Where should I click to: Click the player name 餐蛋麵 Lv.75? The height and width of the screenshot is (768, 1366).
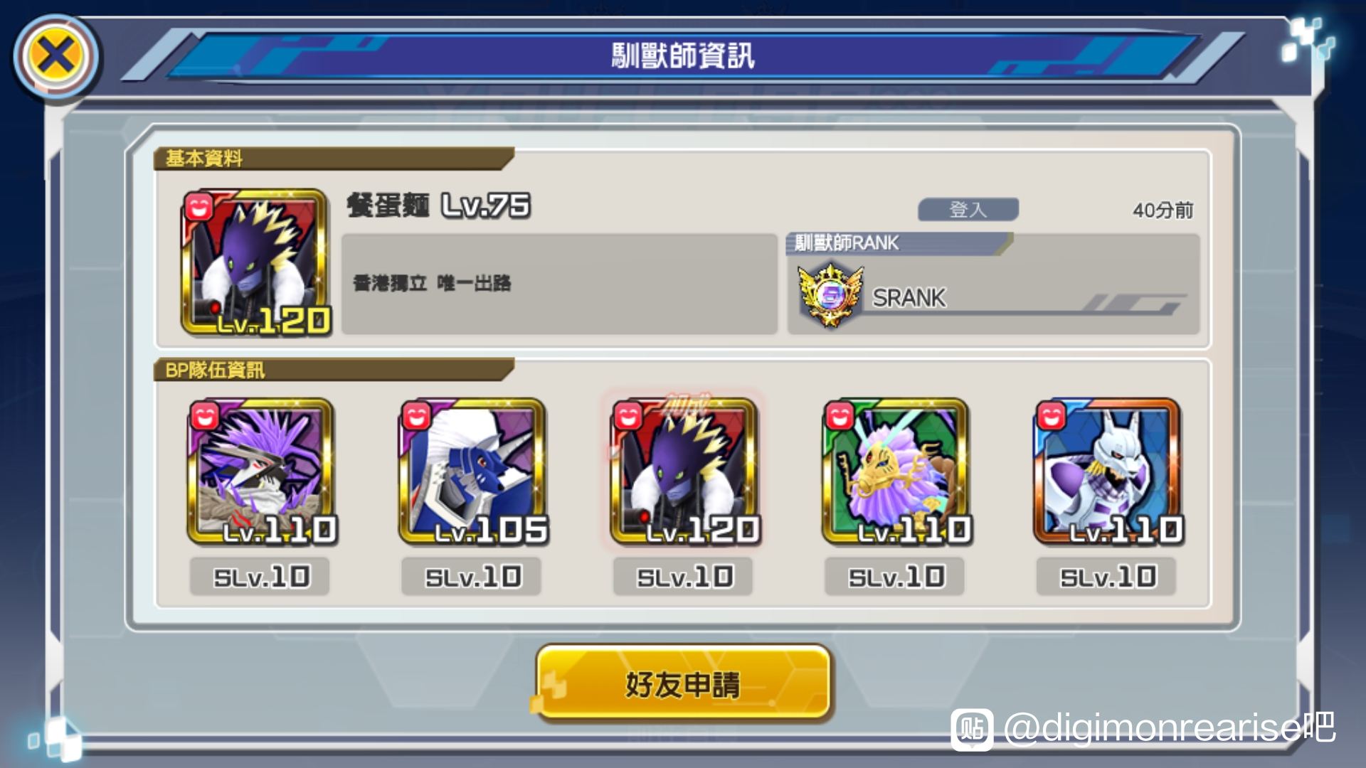pyautogui.click(x=438, y=206)
